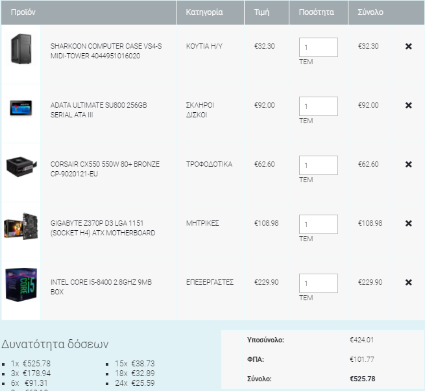Image resolution: width=425 pixels, height=391 pixels.
Task: Click price €108.98 in Τιμή column
Action: click(266, 224)
